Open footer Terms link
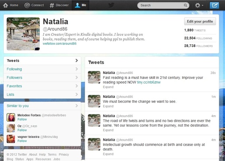225x161 pixels. pos(52,154)
